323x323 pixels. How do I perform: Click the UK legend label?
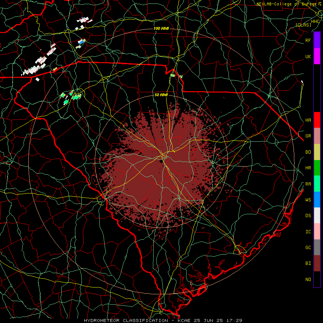(308, 56)
